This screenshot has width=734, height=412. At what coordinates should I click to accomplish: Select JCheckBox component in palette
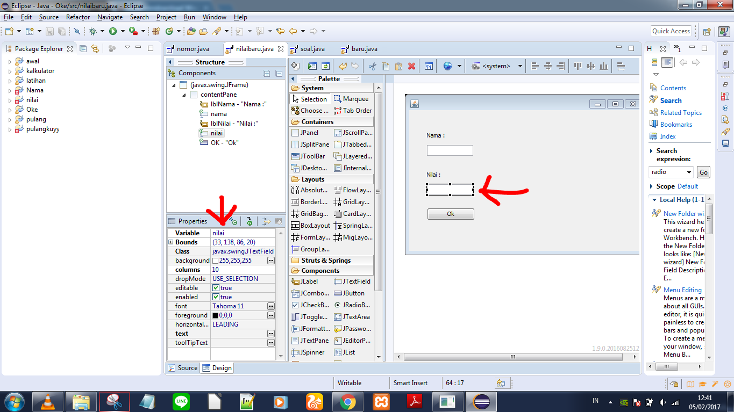pos(310,305)
